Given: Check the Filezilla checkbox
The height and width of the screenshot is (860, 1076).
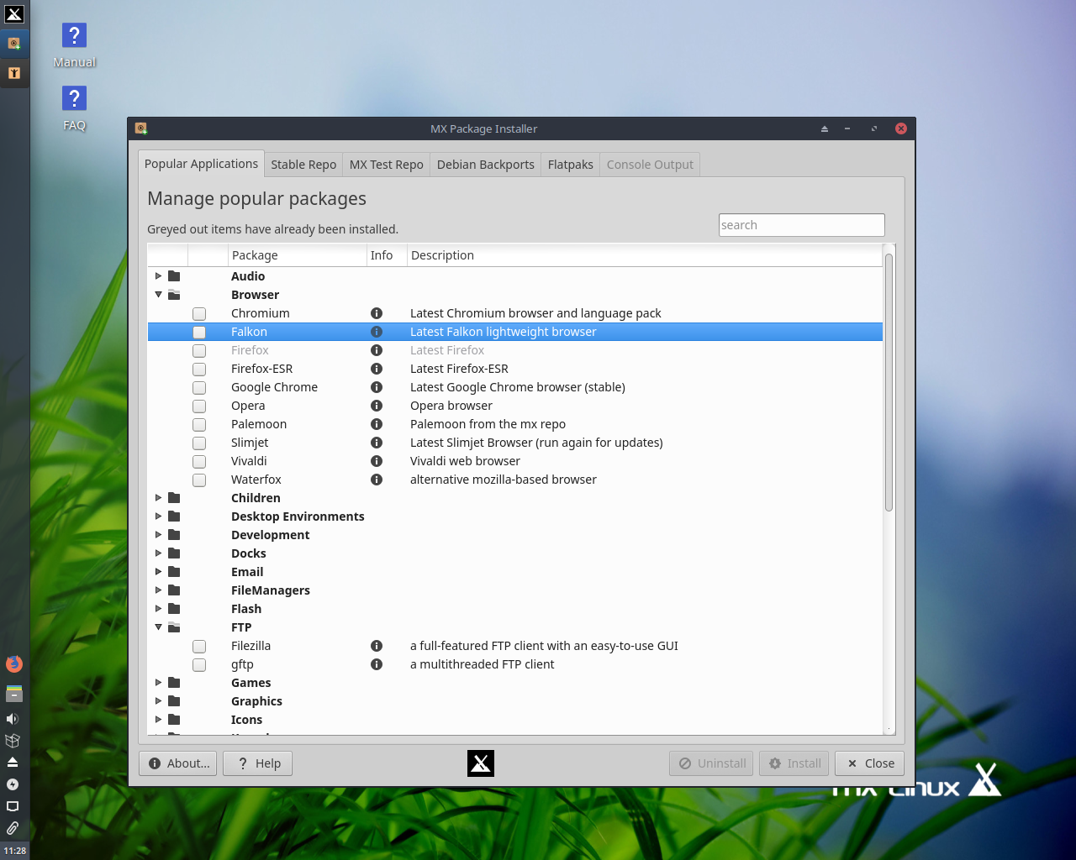Looking at the screenshot, I should coord(199,646).
